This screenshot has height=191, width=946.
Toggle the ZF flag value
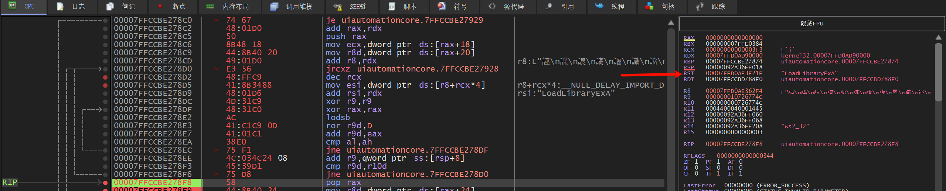[696, 162]
